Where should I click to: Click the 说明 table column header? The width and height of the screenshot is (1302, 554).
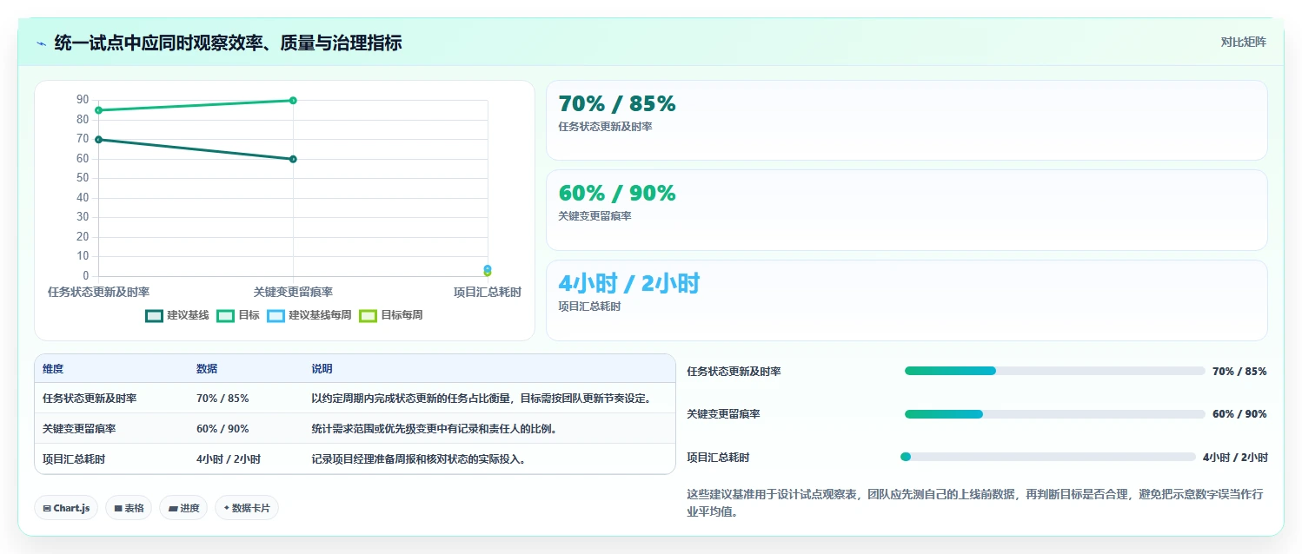322,369
